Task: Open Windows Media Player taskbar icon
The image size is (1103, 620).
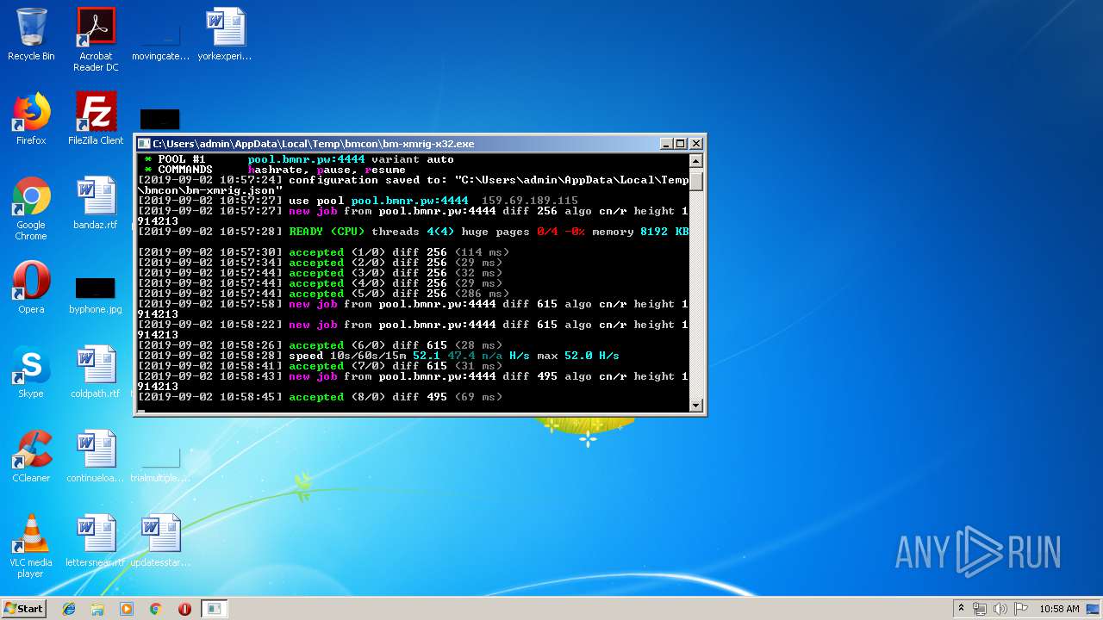Action: (127, 609)
